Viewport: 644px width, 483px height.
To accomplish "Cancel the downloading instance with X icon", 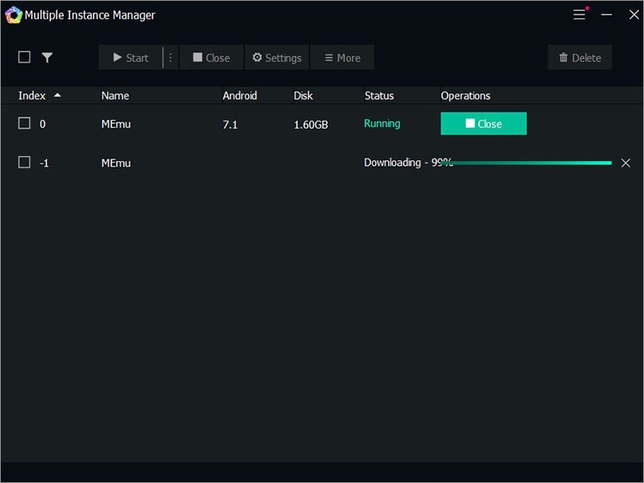I will (625, 163).
